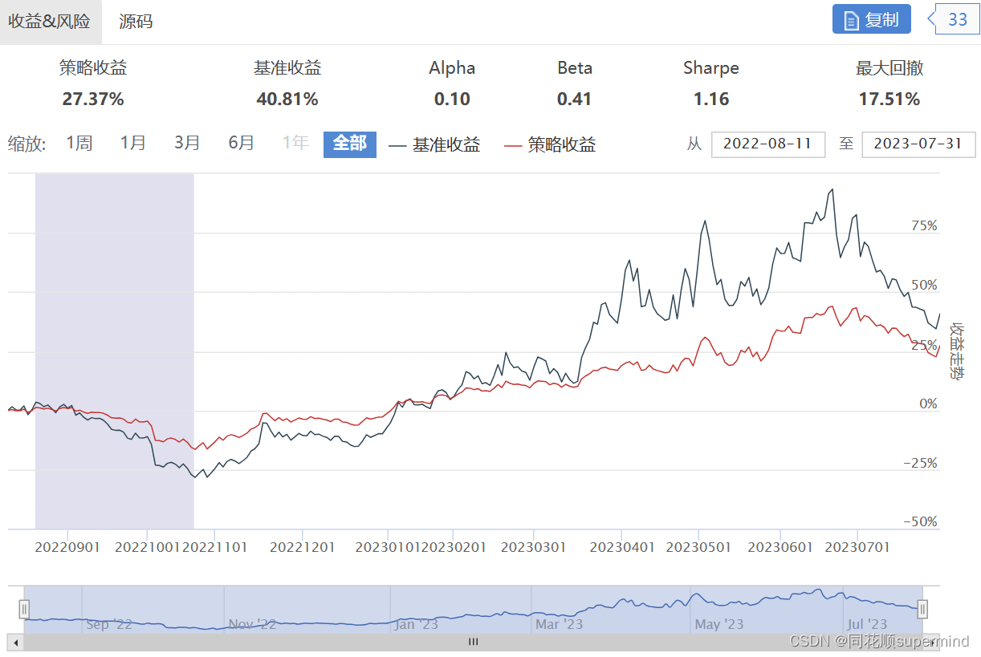This screenshot has width=981, height=657.
Task: Click Jul '23 in the navigator
Action: pyautogui.click(x=867, y=624)
